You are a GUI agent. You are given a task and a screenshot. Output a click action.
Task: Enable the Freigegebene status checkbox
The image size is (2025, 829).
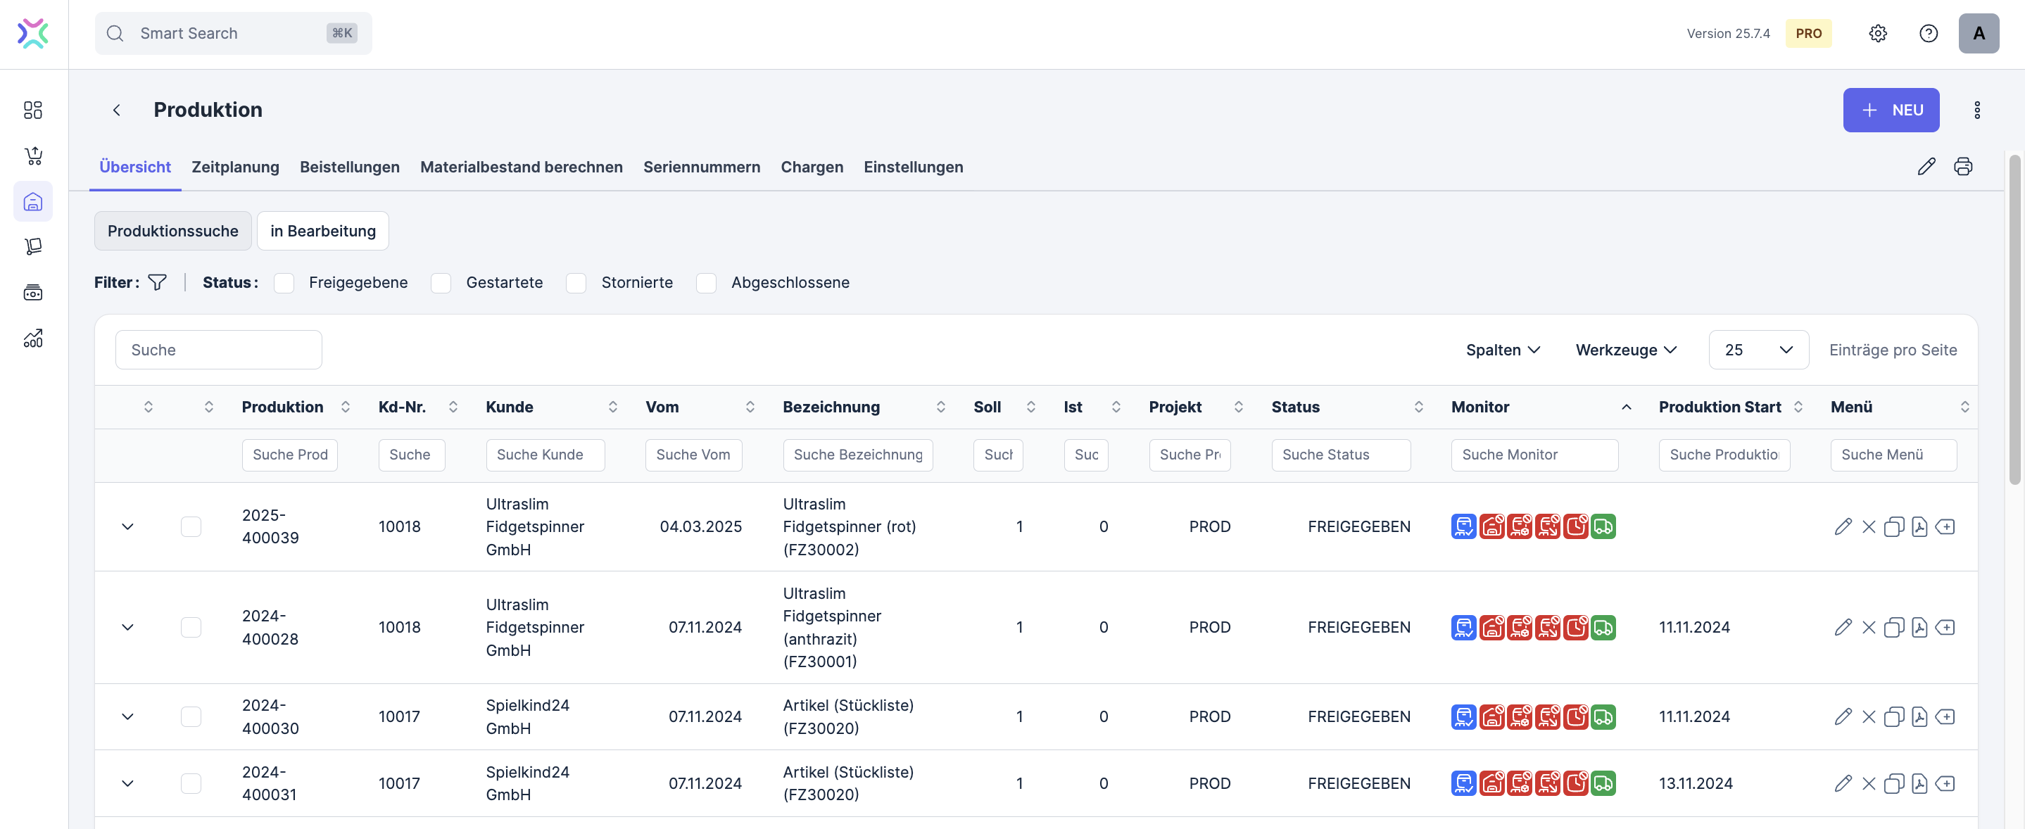[284, 283]
